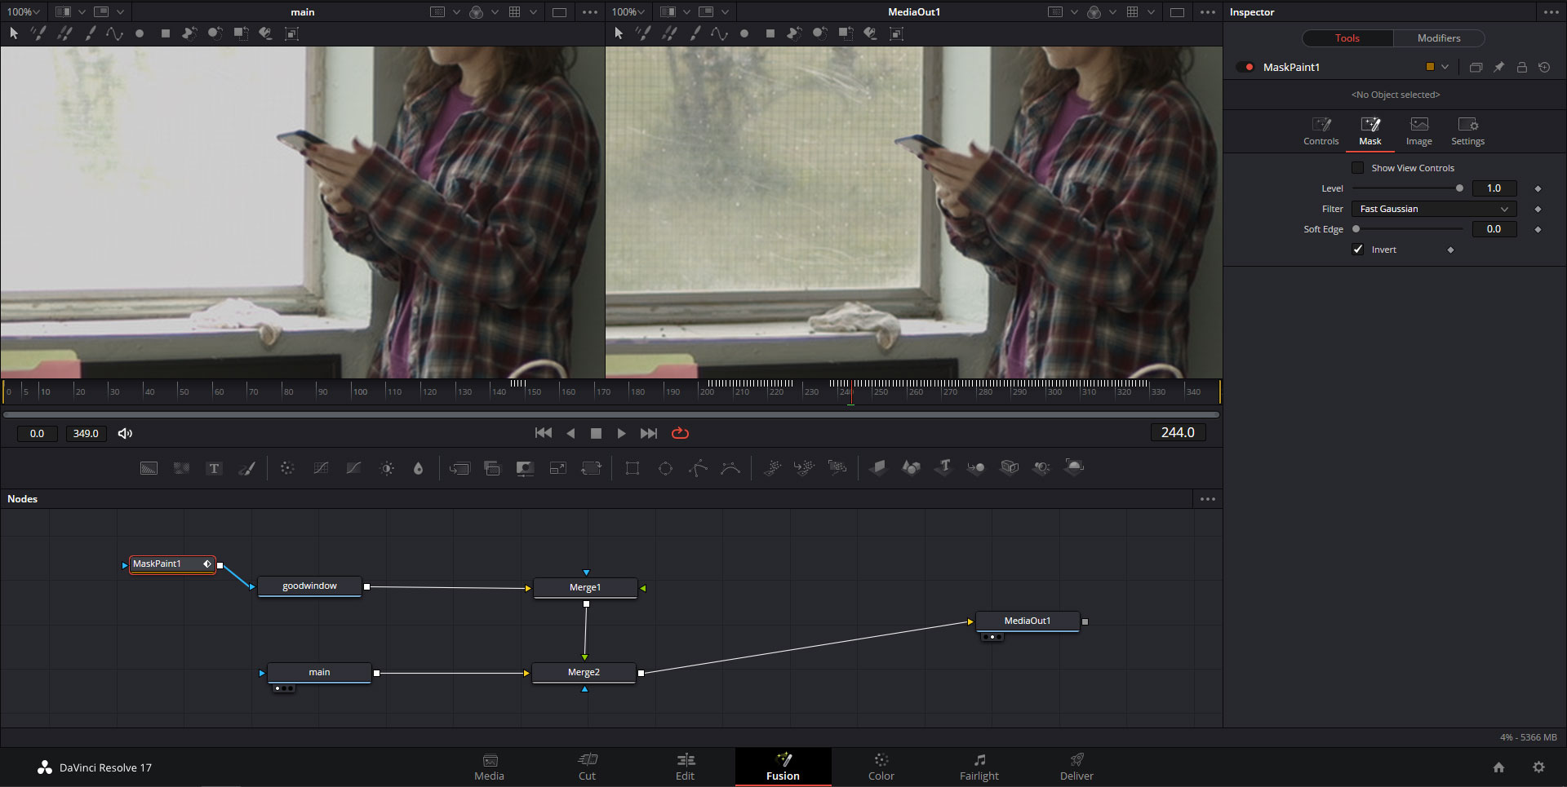Open the MaskPaint1 versions icon
Image resolution: width=1567 pixels, height=787 pixels.
click(x=1476, y=68)
